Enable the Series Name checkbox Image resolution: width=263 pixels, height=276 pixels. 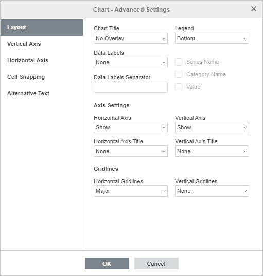[179, 62]
